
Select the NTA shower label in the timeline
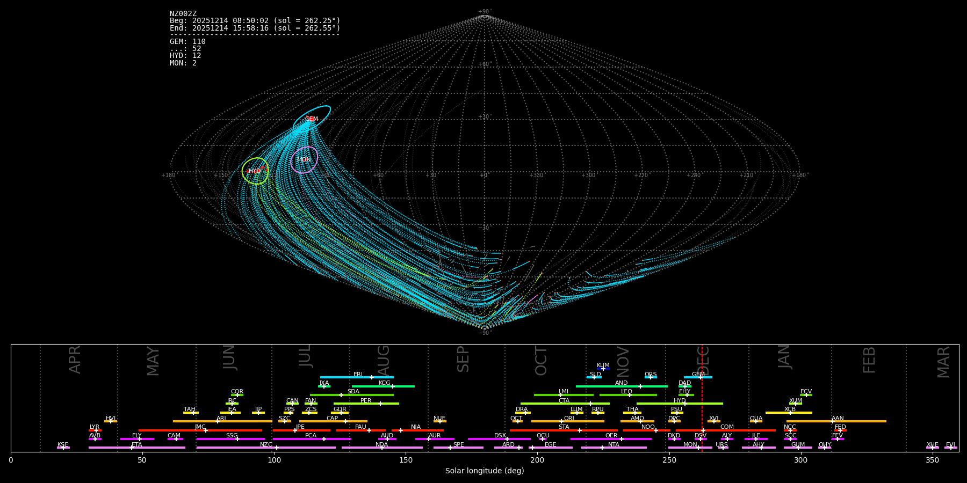tap(614, 444)
